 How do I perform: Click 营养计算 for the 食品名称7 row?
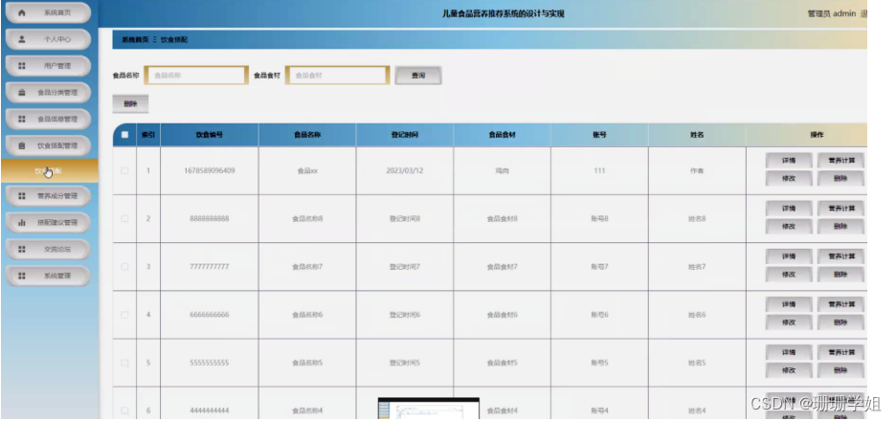pyautogui.click(x=840, y=256)
